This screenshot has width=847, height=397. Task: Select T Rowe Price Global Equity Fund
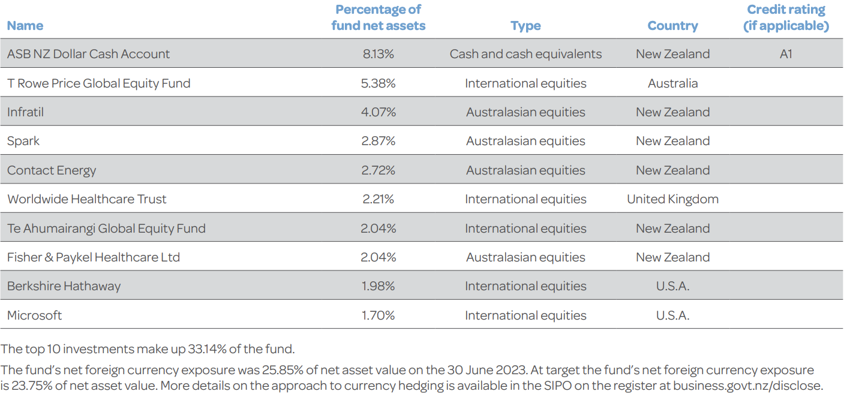98,83
